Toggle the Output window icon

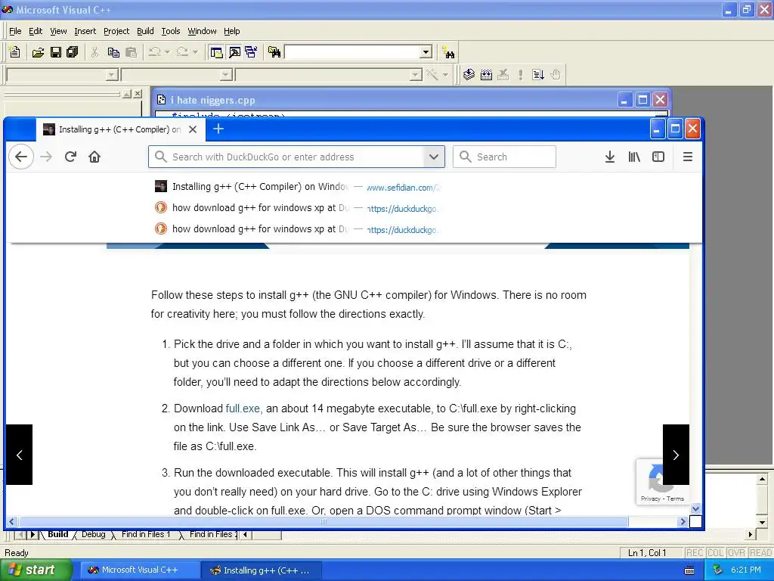234,52
